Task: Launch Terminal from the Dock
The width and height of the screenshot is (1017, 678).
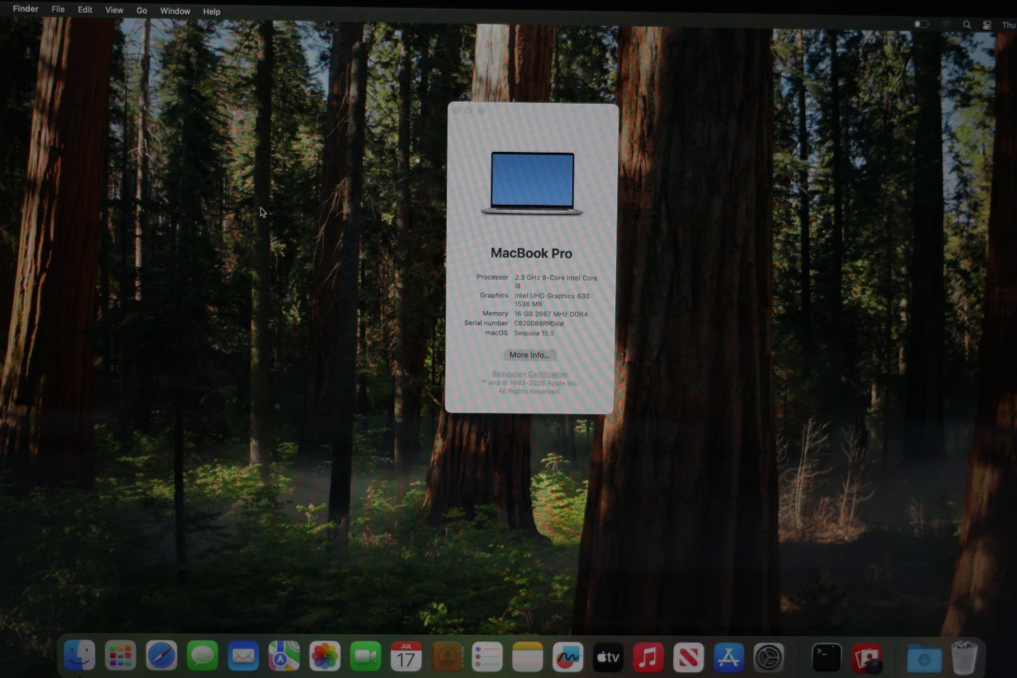Action: (826, 658)
